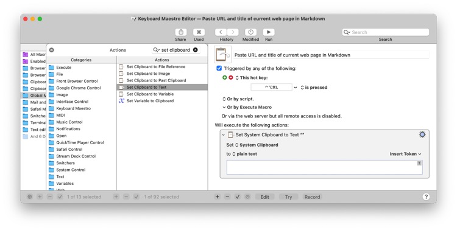Go forward in History
This screenshot has width=457, height=230.
click(x=233, y=32)
